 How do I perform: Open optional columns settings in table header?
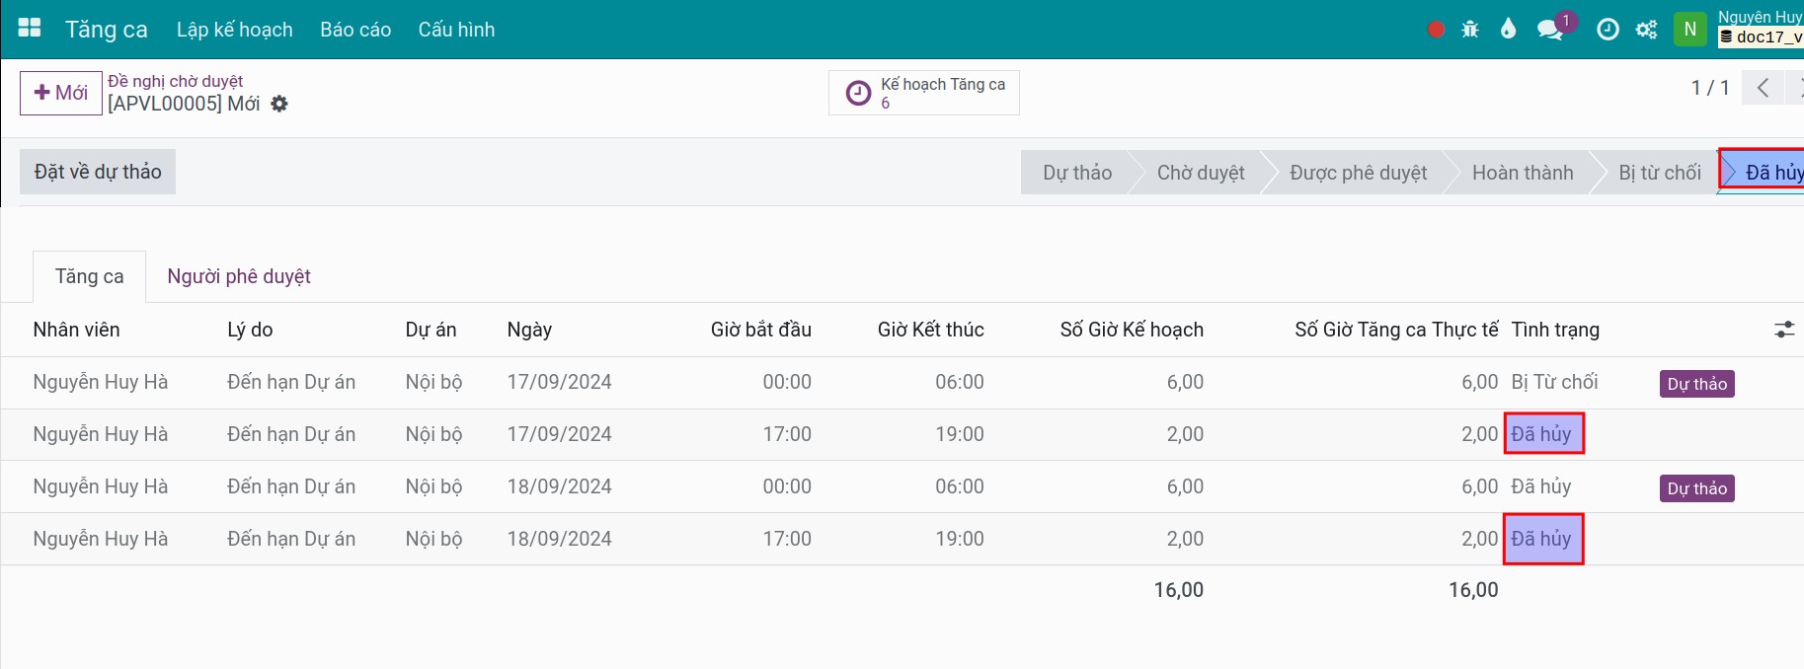point(1784,330)
